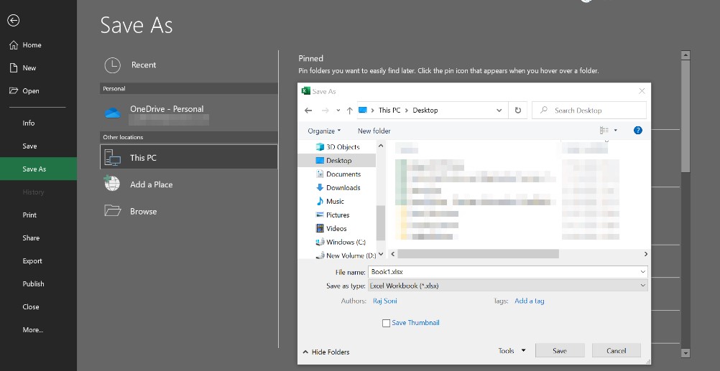Refresh the Desktop folder listing
The image size is (720, 371).
click(517, 111)
